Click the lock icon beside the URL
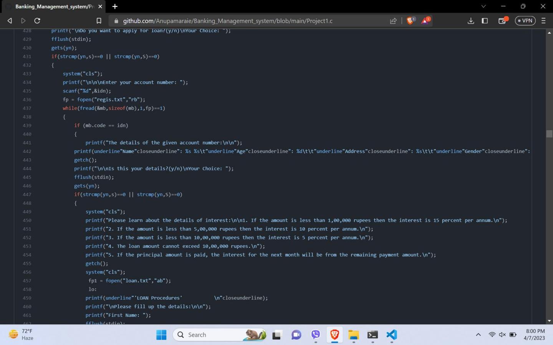Viewport: 553px width, 345px height. [x=116, y=21]
